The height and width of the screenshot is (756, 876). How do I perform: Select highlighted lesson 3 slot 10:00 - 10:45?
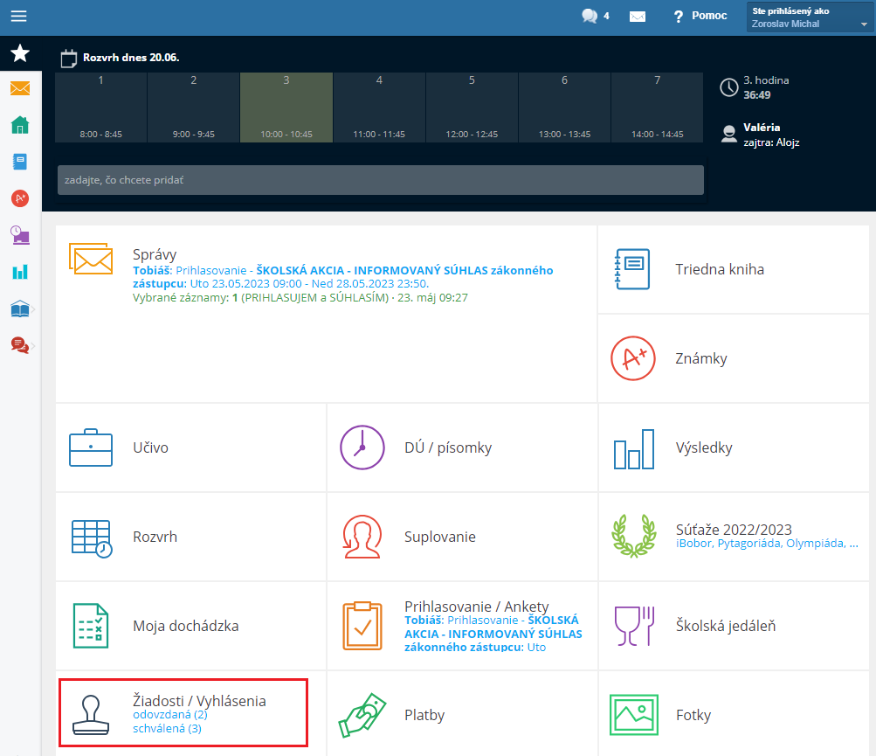click(x=286, y=108)
